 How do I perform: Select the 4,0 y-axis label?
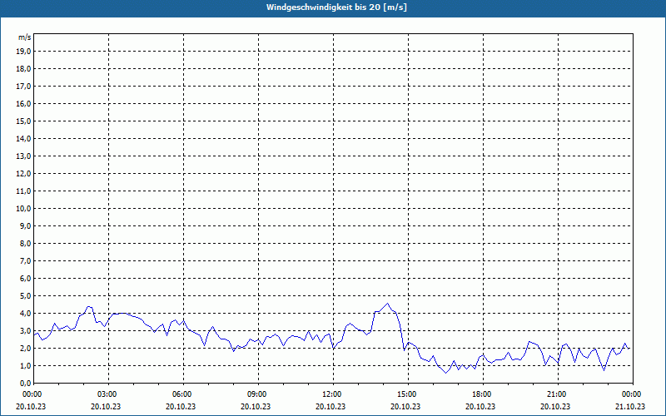(x=25, y=314)
